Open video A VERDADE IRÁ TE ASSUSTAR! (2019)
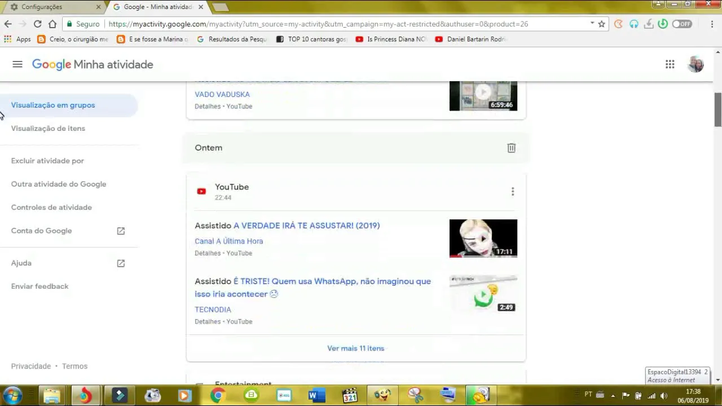The image size is (722, 406). [307, 226]
